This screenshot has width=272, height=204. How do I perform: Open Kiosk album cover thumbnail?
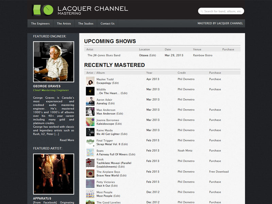click(90, 163)
